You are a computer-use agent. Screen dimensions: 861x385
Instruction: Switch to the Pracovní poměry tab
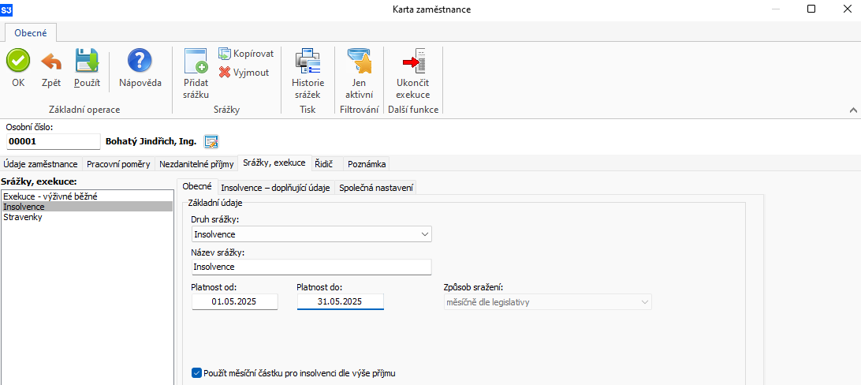click(x=118, y=163)
